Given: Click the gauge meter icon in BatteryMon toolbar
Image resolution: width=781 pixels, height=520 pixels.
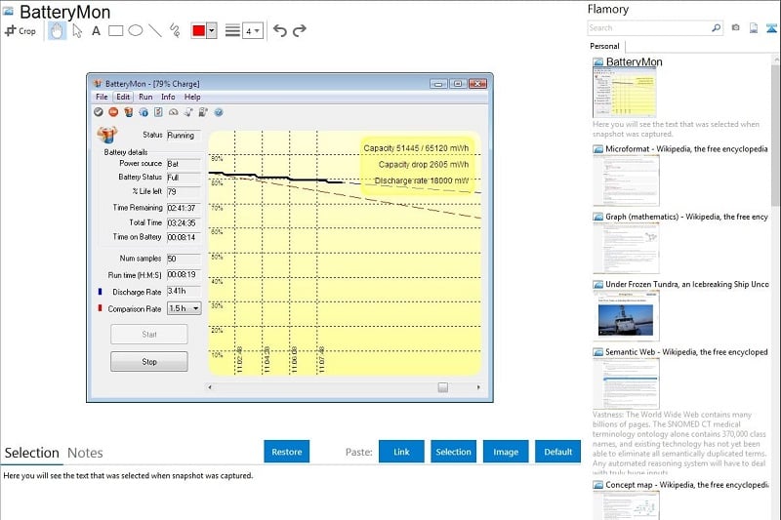Looking at the screenshot, I should (174, 112).
